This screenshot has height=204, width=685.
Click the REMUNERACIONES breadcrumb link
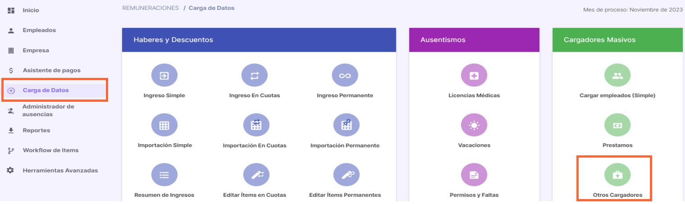point(151,8)
